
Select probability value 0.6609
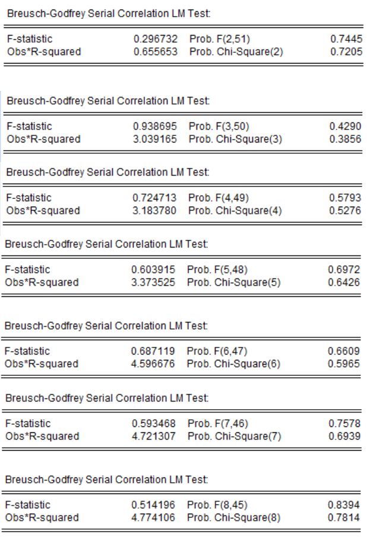click(344, 351)
